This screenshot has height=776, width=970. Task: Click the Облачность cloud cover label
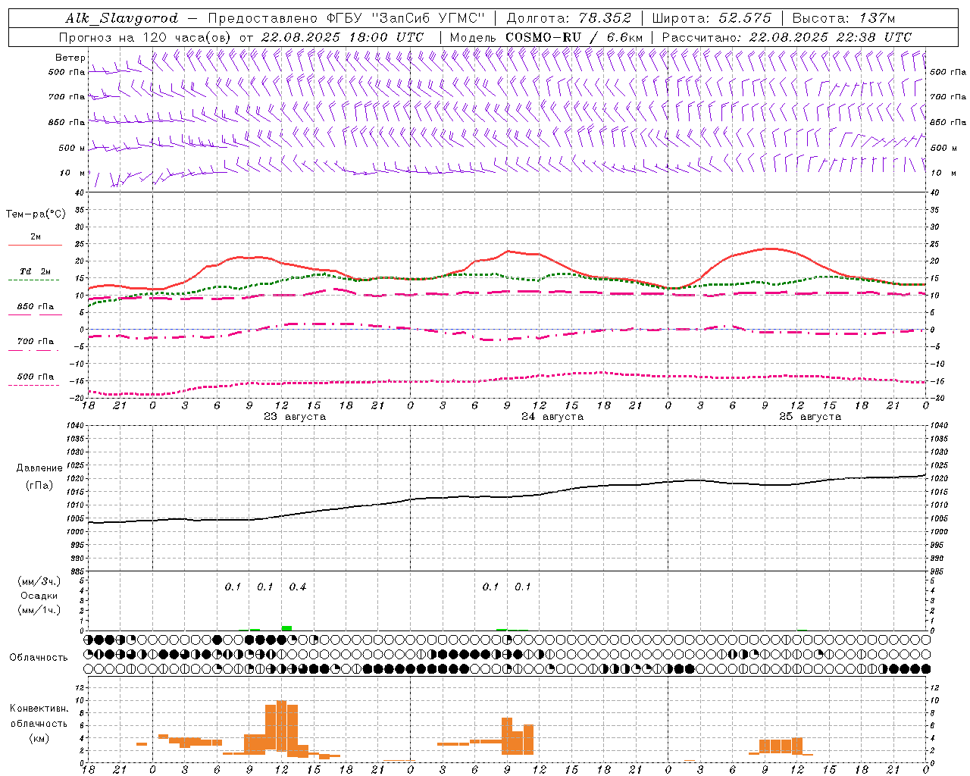coord(39,658)
